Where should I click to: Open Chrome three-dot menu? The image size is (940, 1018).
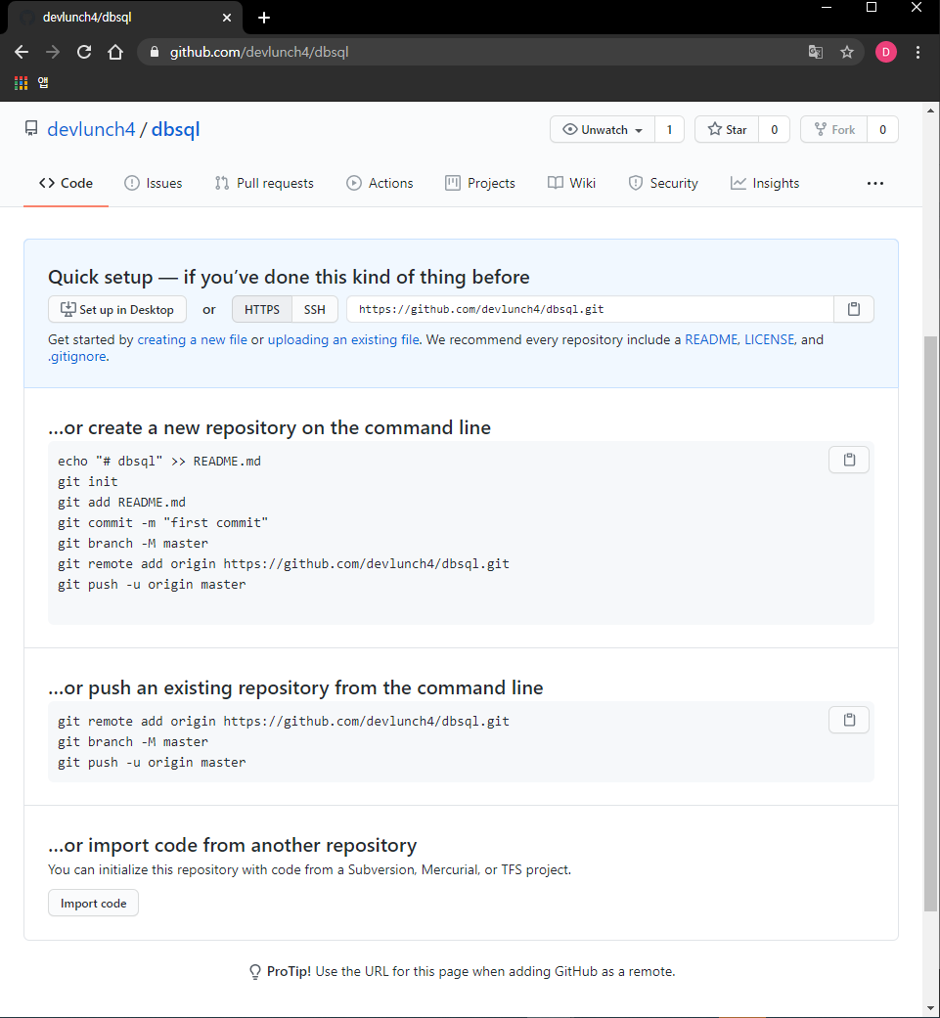tap(918, 52)
